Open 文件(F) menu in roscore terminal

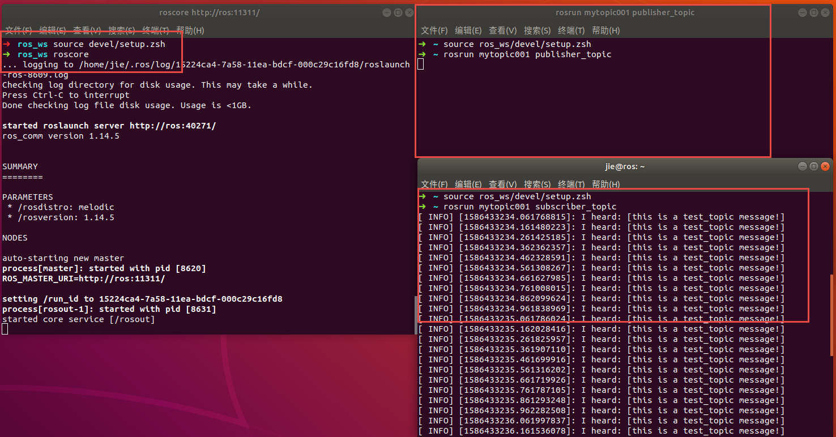(x=18, y=31)
